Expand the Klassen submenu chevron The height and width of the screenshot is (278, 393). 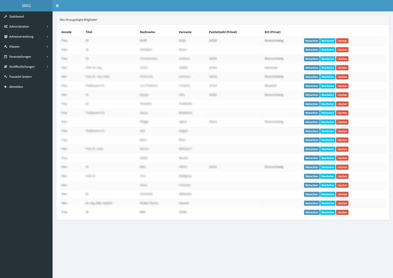click(x=47, y=47)
